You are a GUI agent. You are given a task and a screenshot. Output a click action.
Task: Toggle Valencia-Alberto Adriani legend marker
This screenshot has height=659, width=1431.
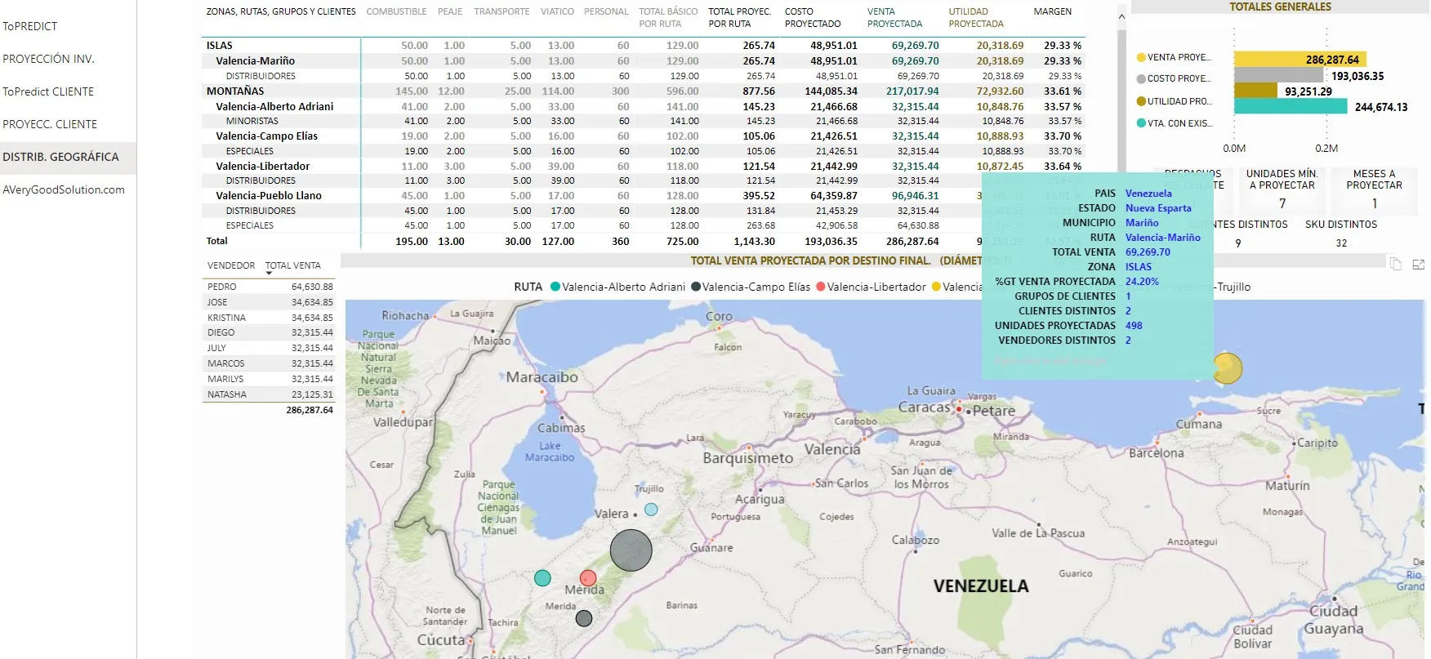(555, 287)
